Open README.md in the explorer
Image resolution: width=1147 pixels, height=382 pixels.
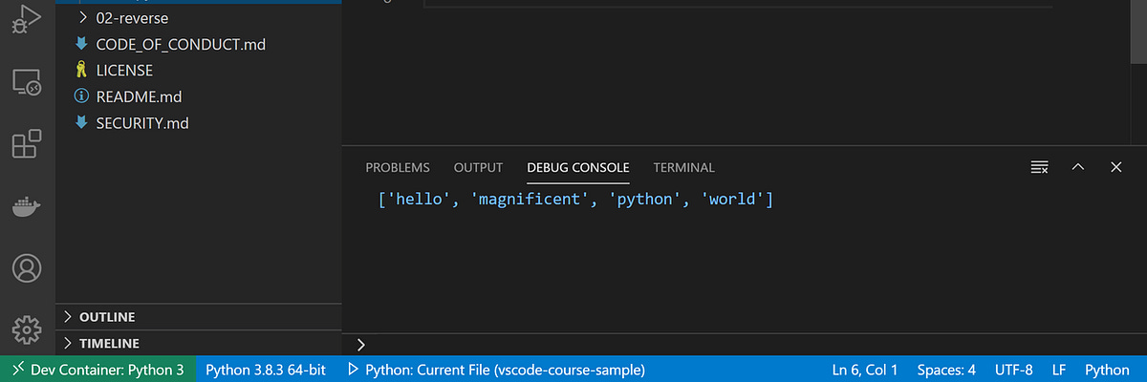pyautogui.click(x=198, y=96)
